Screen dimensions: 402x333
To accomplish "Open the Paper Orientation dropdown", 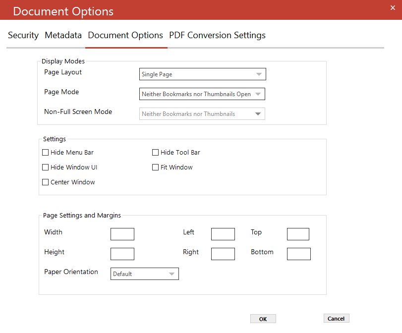I will click(x=145, y=274).
